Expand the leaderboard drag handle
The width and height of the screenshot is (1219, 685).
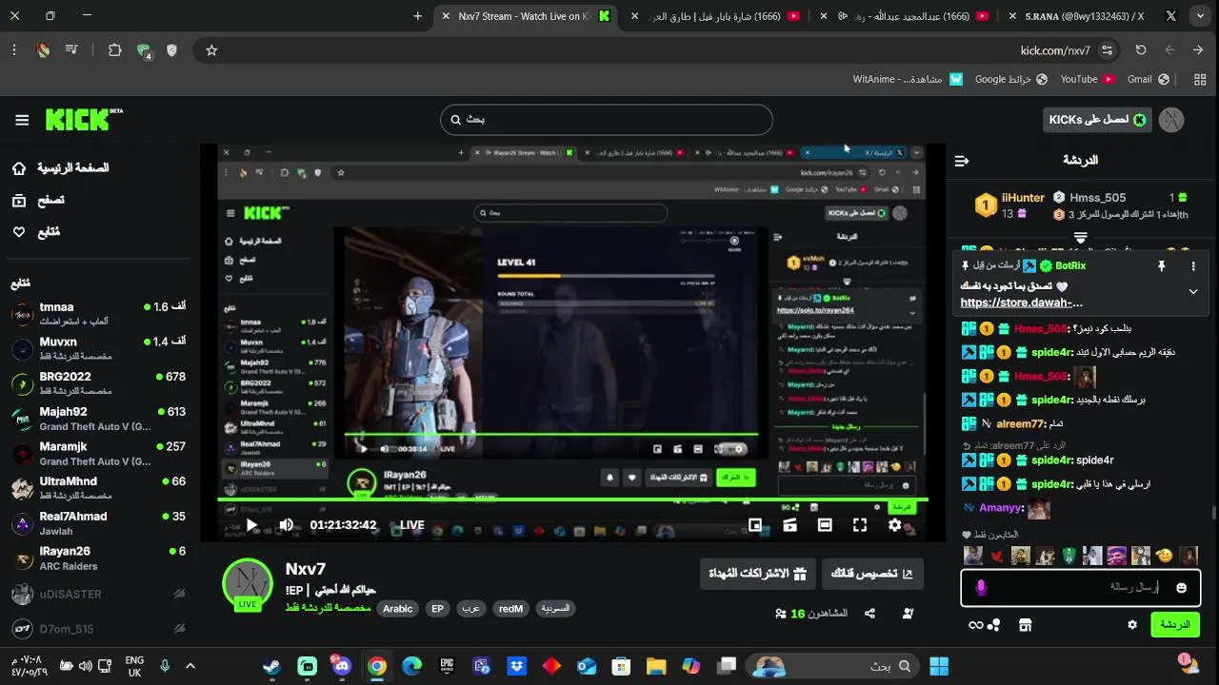[1081, 237]
